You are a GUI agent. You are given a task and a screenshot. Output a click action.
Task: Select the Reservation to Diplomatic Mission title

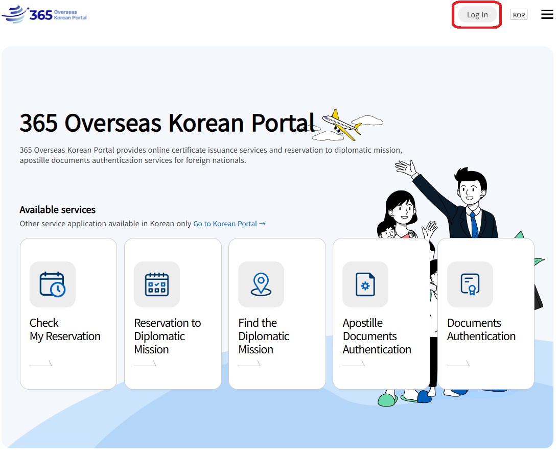click(x=167, y=336)
